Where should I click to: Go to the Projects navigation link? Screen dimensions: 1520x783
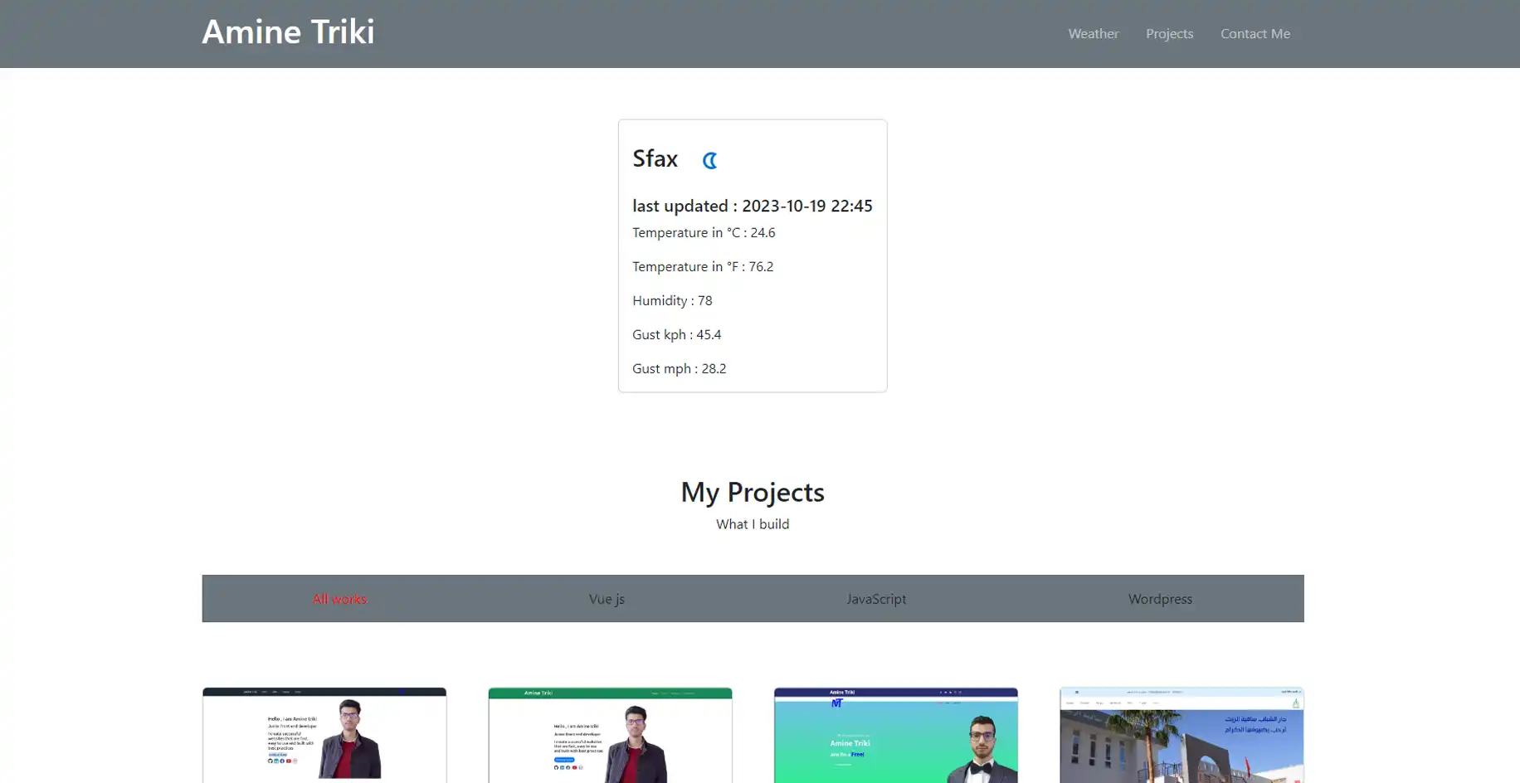pyautogui.click(x=1169, y=34)
